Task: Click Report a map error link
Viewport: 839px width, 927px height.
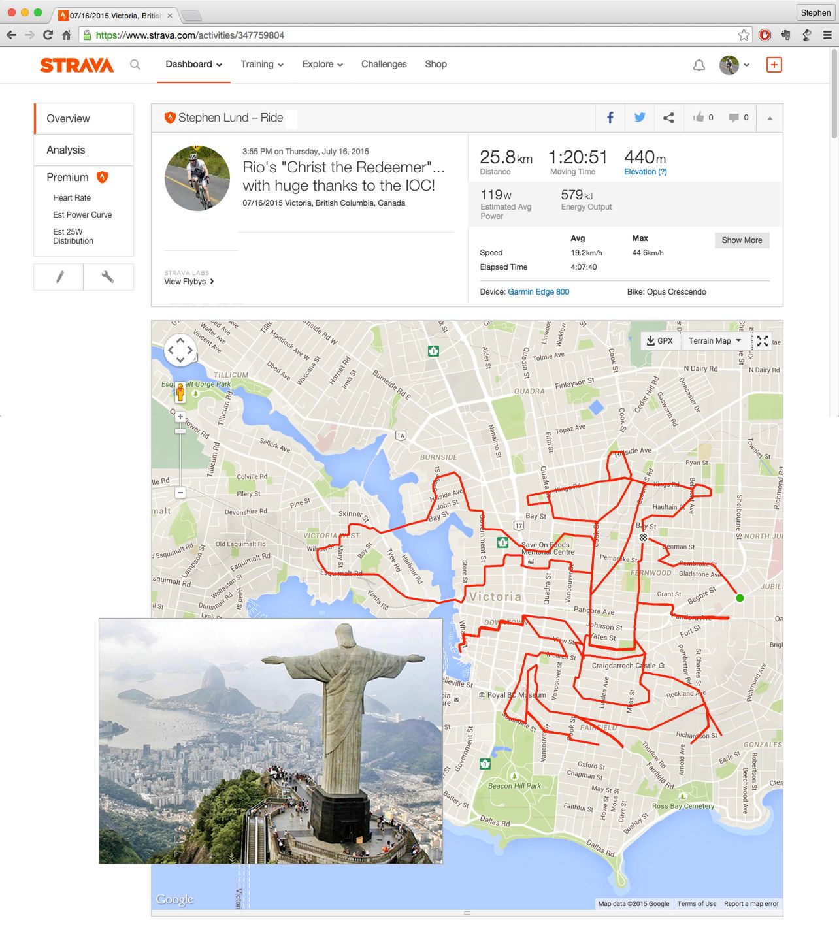Action: click(x=751, y=904)
